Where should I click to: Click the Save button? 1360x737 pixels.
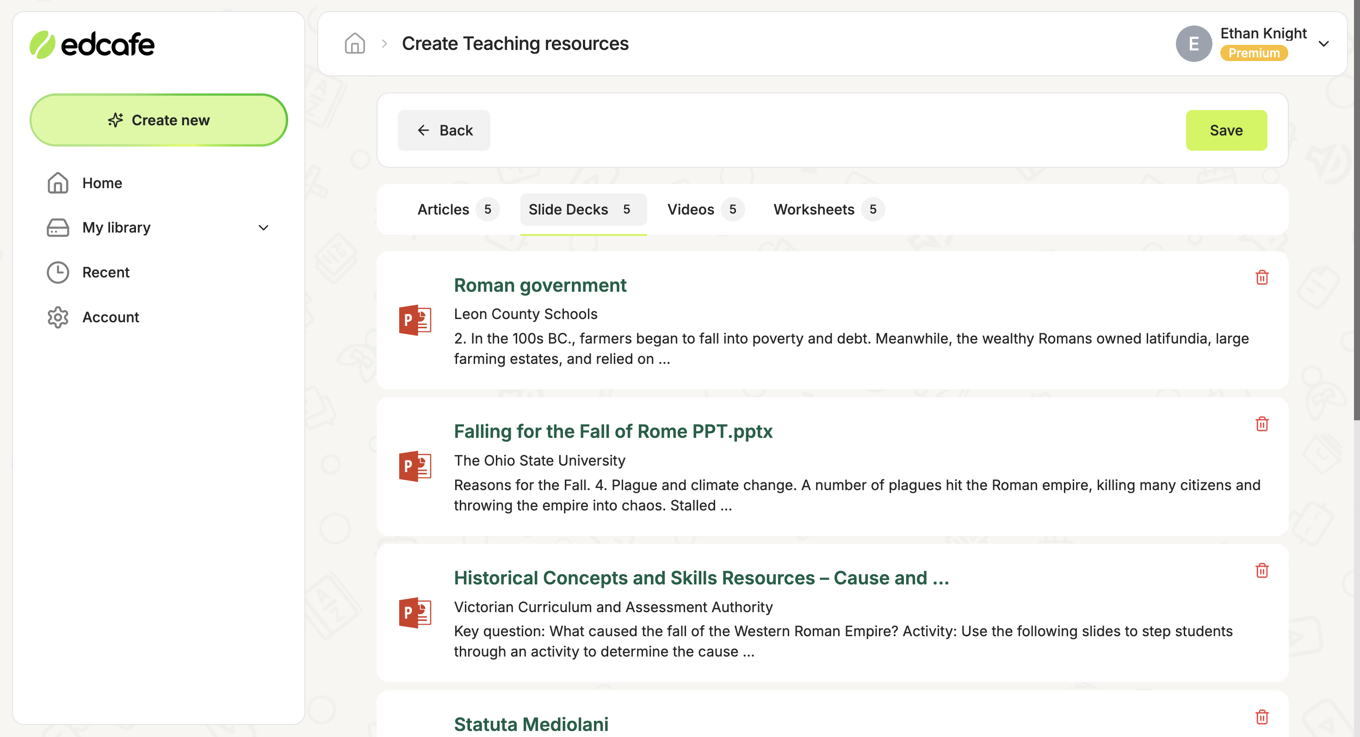(x=1226, y=130)
